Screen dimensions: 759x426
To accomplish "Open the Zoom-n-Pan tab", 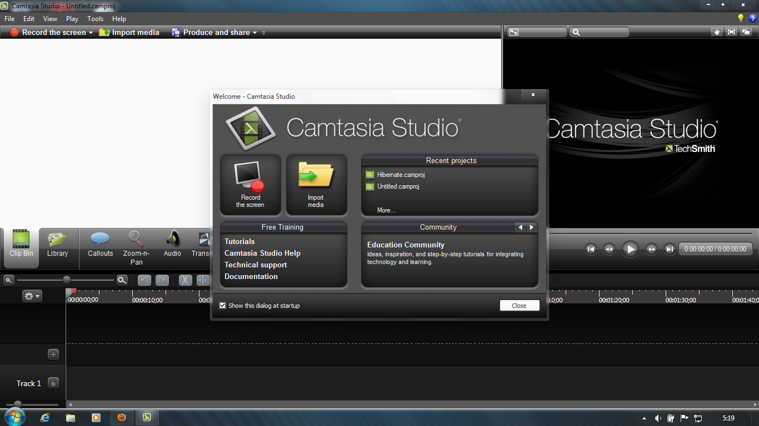I will click(136, 248).
